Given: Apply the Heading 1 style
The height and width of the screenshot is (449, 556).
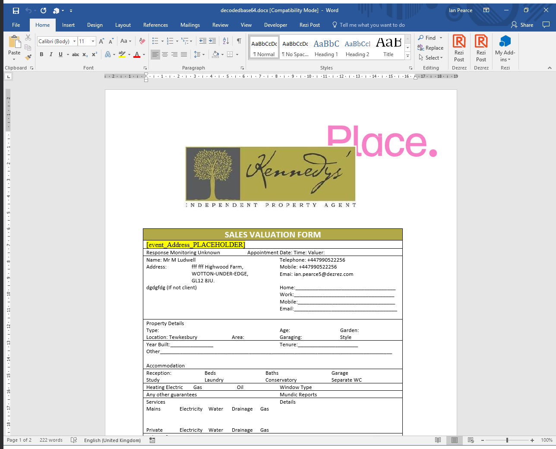Looking at the screenshot, I should tap(326, 47).
